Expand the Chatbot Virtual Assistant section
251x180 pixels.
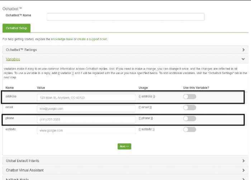(x=126, y=170)
